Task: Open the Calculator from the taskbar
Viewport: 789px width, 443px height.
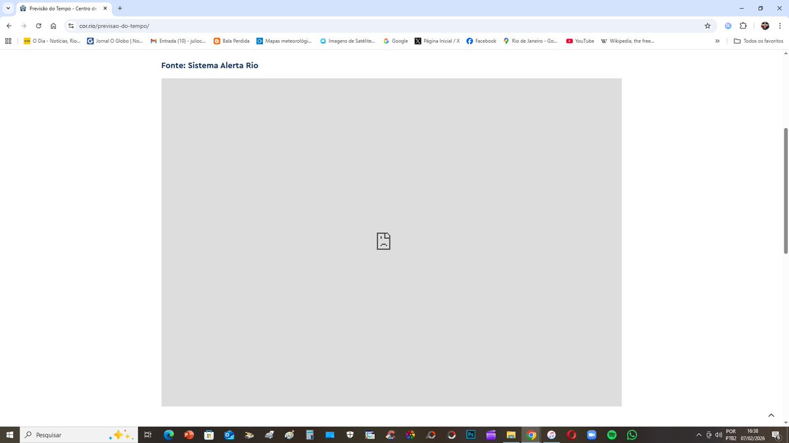Action: pos(309,434)
